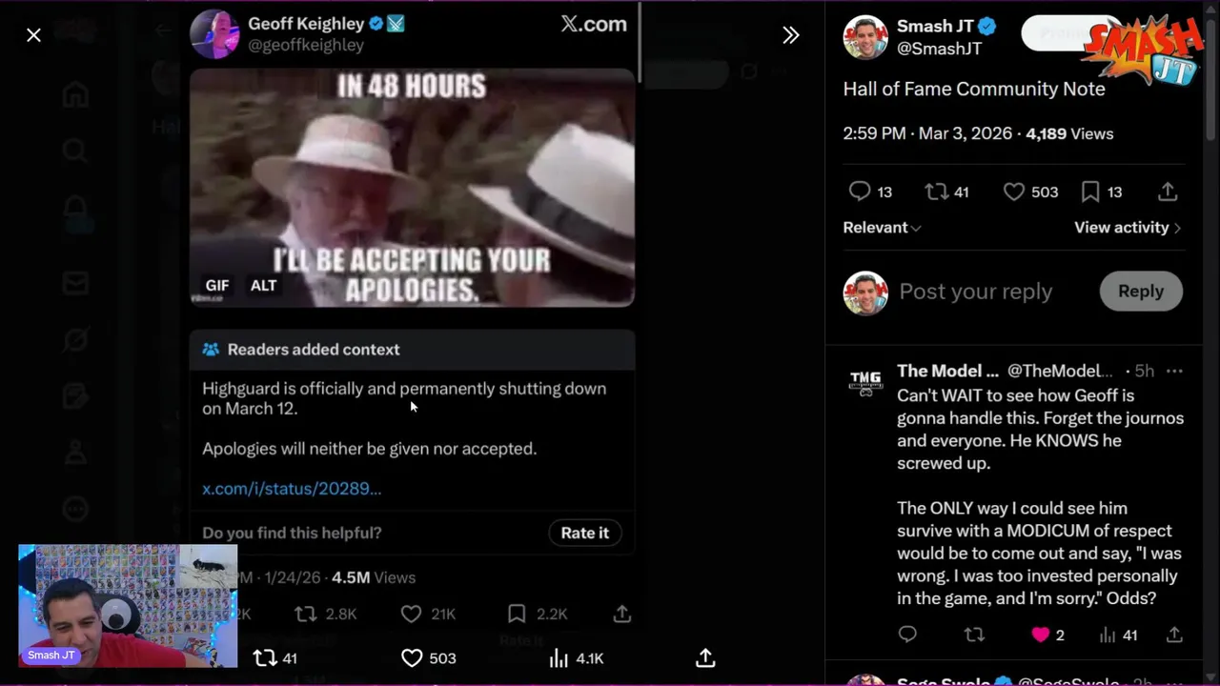
Task: Click Rate it on community note
Action: 584,533
